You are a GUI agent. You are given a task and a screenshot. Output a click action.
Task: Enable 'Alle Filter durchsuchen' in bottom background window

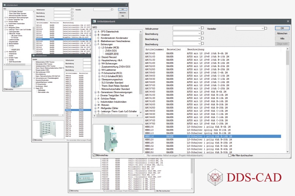tap(155, 191)
